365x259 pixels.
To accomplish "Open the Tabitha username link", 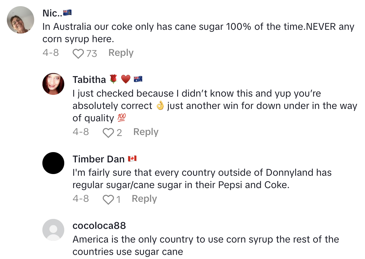I will coord(89,80).
